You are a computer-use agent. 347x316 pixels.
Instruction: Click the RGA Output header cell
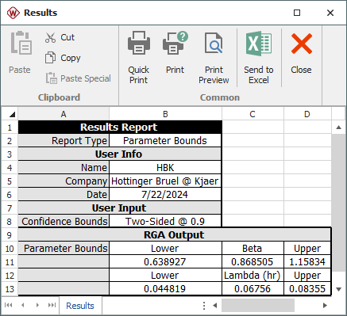[x=174, y=235]
